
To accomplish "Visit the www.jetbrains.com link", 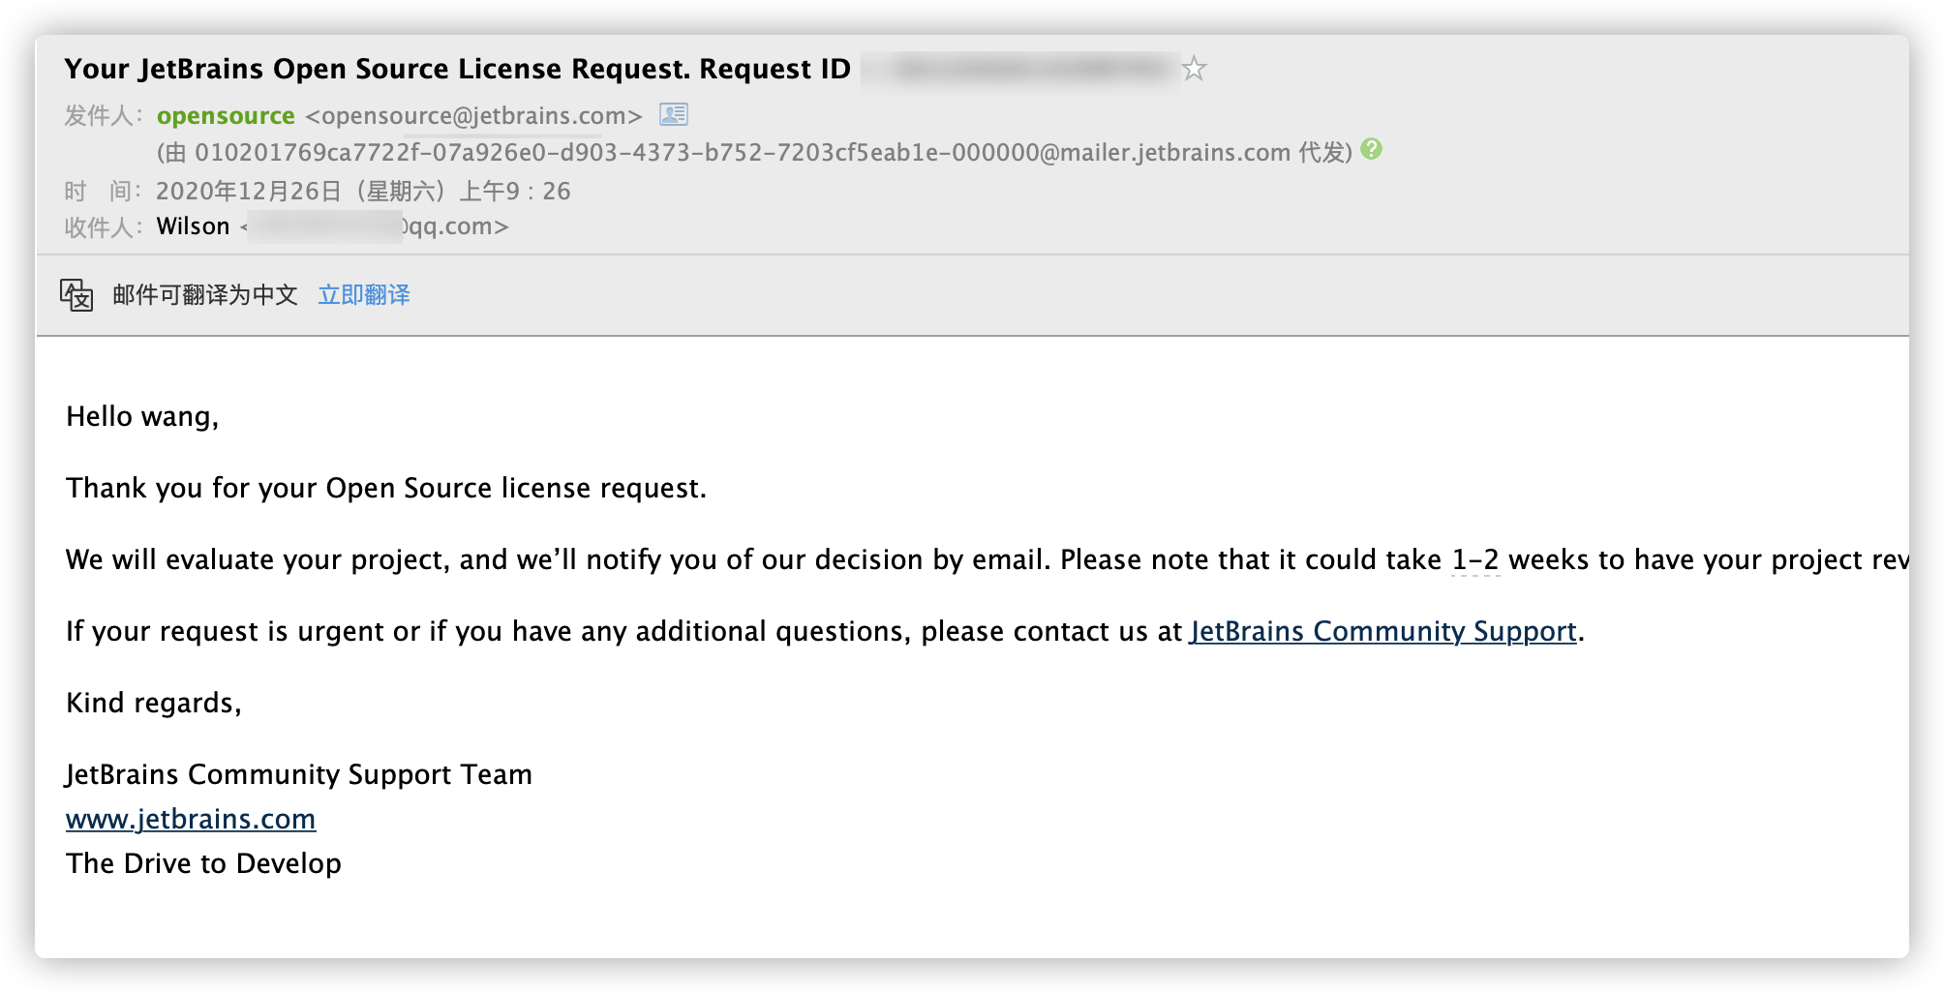I will pos(191,819).
